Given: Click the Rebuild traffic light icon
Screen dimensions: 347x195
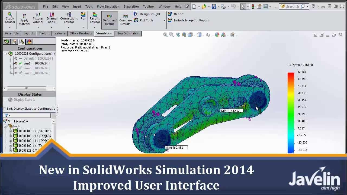Looking at the screenshot, I should pos(253,6).
